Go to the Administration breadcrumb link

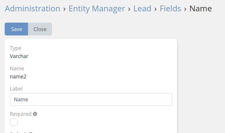coord(32,8)
